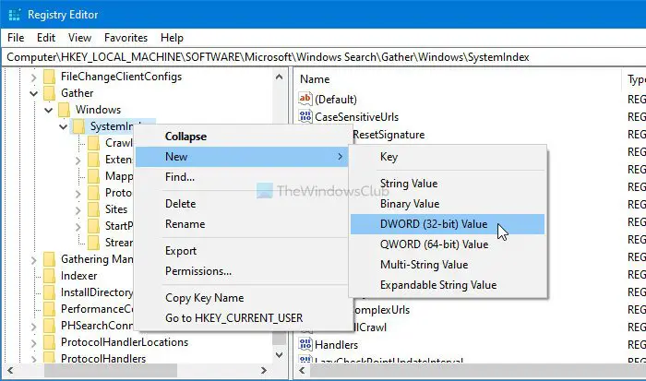This screenshot has height=381, width=646.
Task: Create a new Expandable String Value
Action: click(x=448, y=285)
